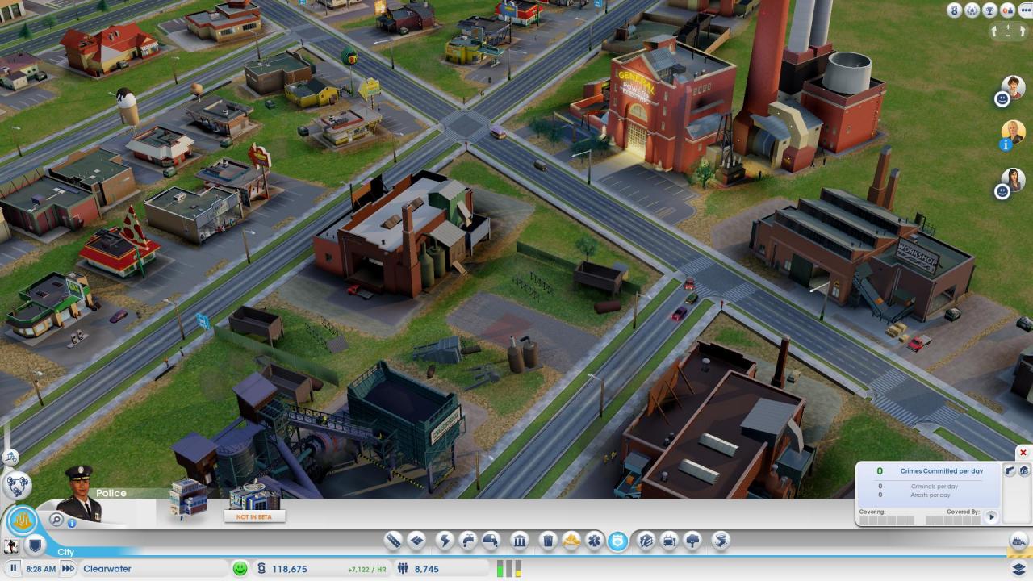Image resolution: width=1033 pixels, height=581 pixels.
Task: Click the Police category label
Action: click(111, 493)
